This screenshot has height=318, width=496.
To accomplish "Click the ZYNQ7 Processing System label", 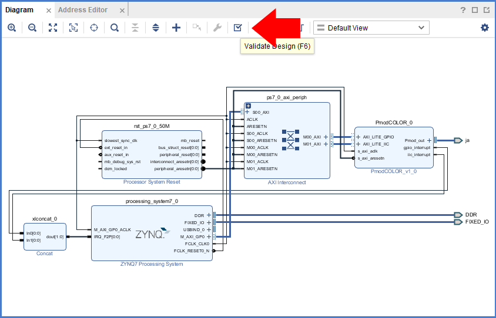I will point(152,264).
